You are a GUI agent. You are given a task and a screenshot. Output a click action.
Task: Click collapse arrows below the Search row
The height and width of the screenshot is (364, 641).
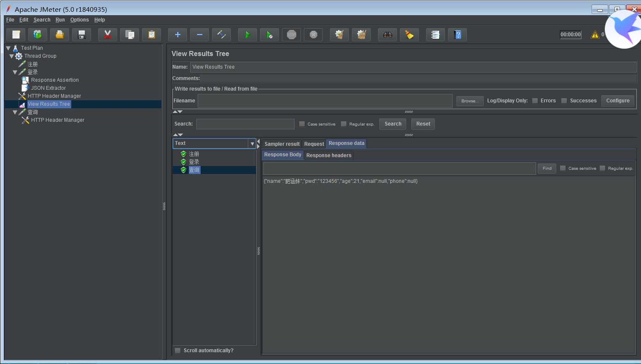tap(177, 135)
